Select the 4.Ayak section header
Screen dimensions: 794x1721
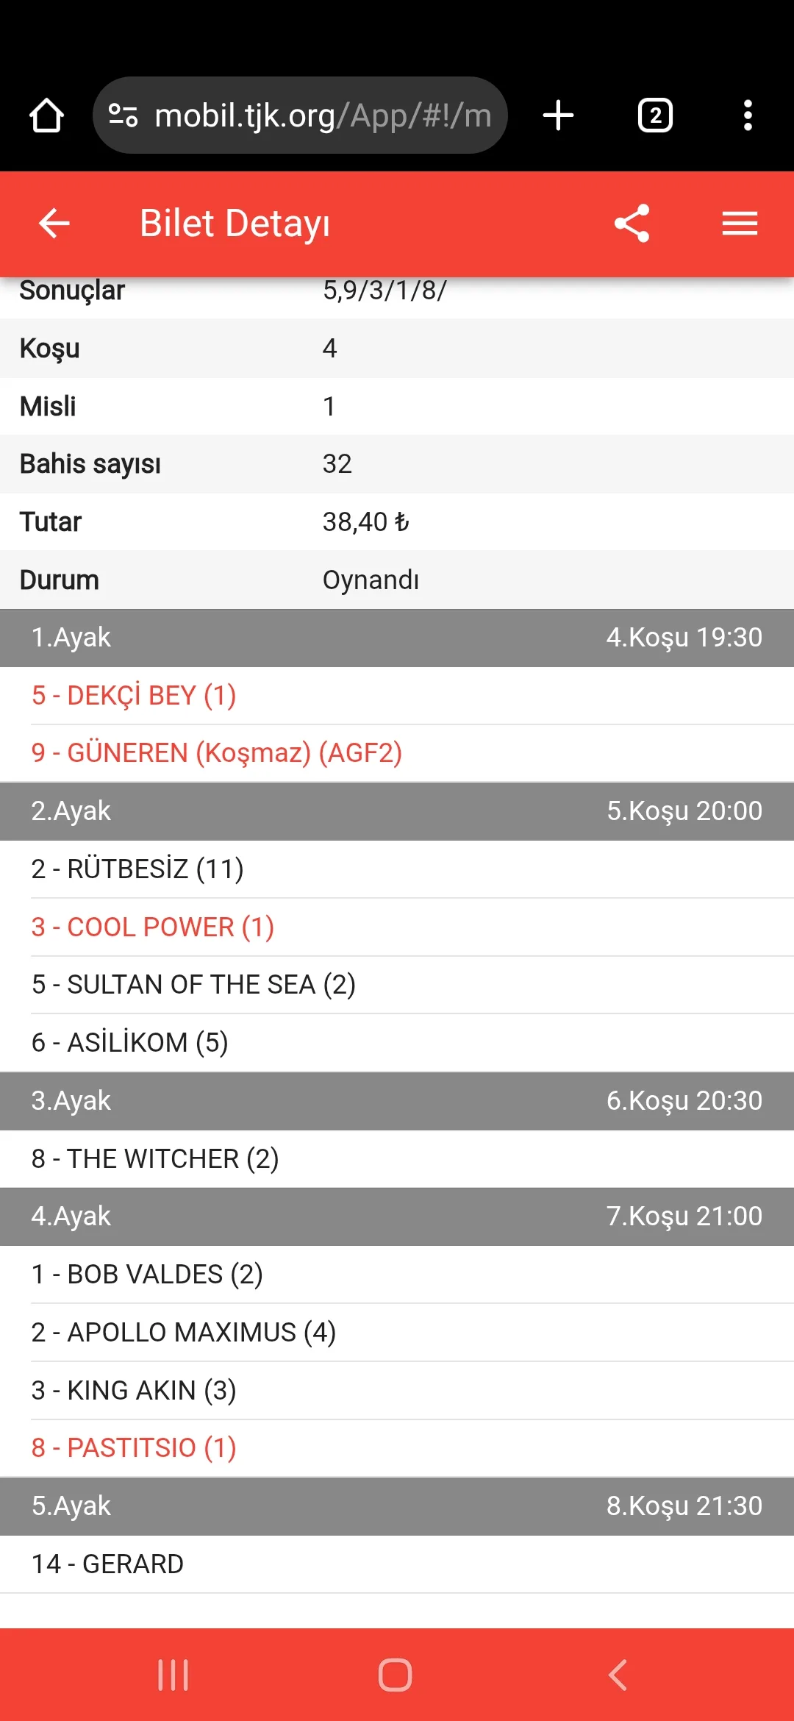click(x=397, y=1216)
